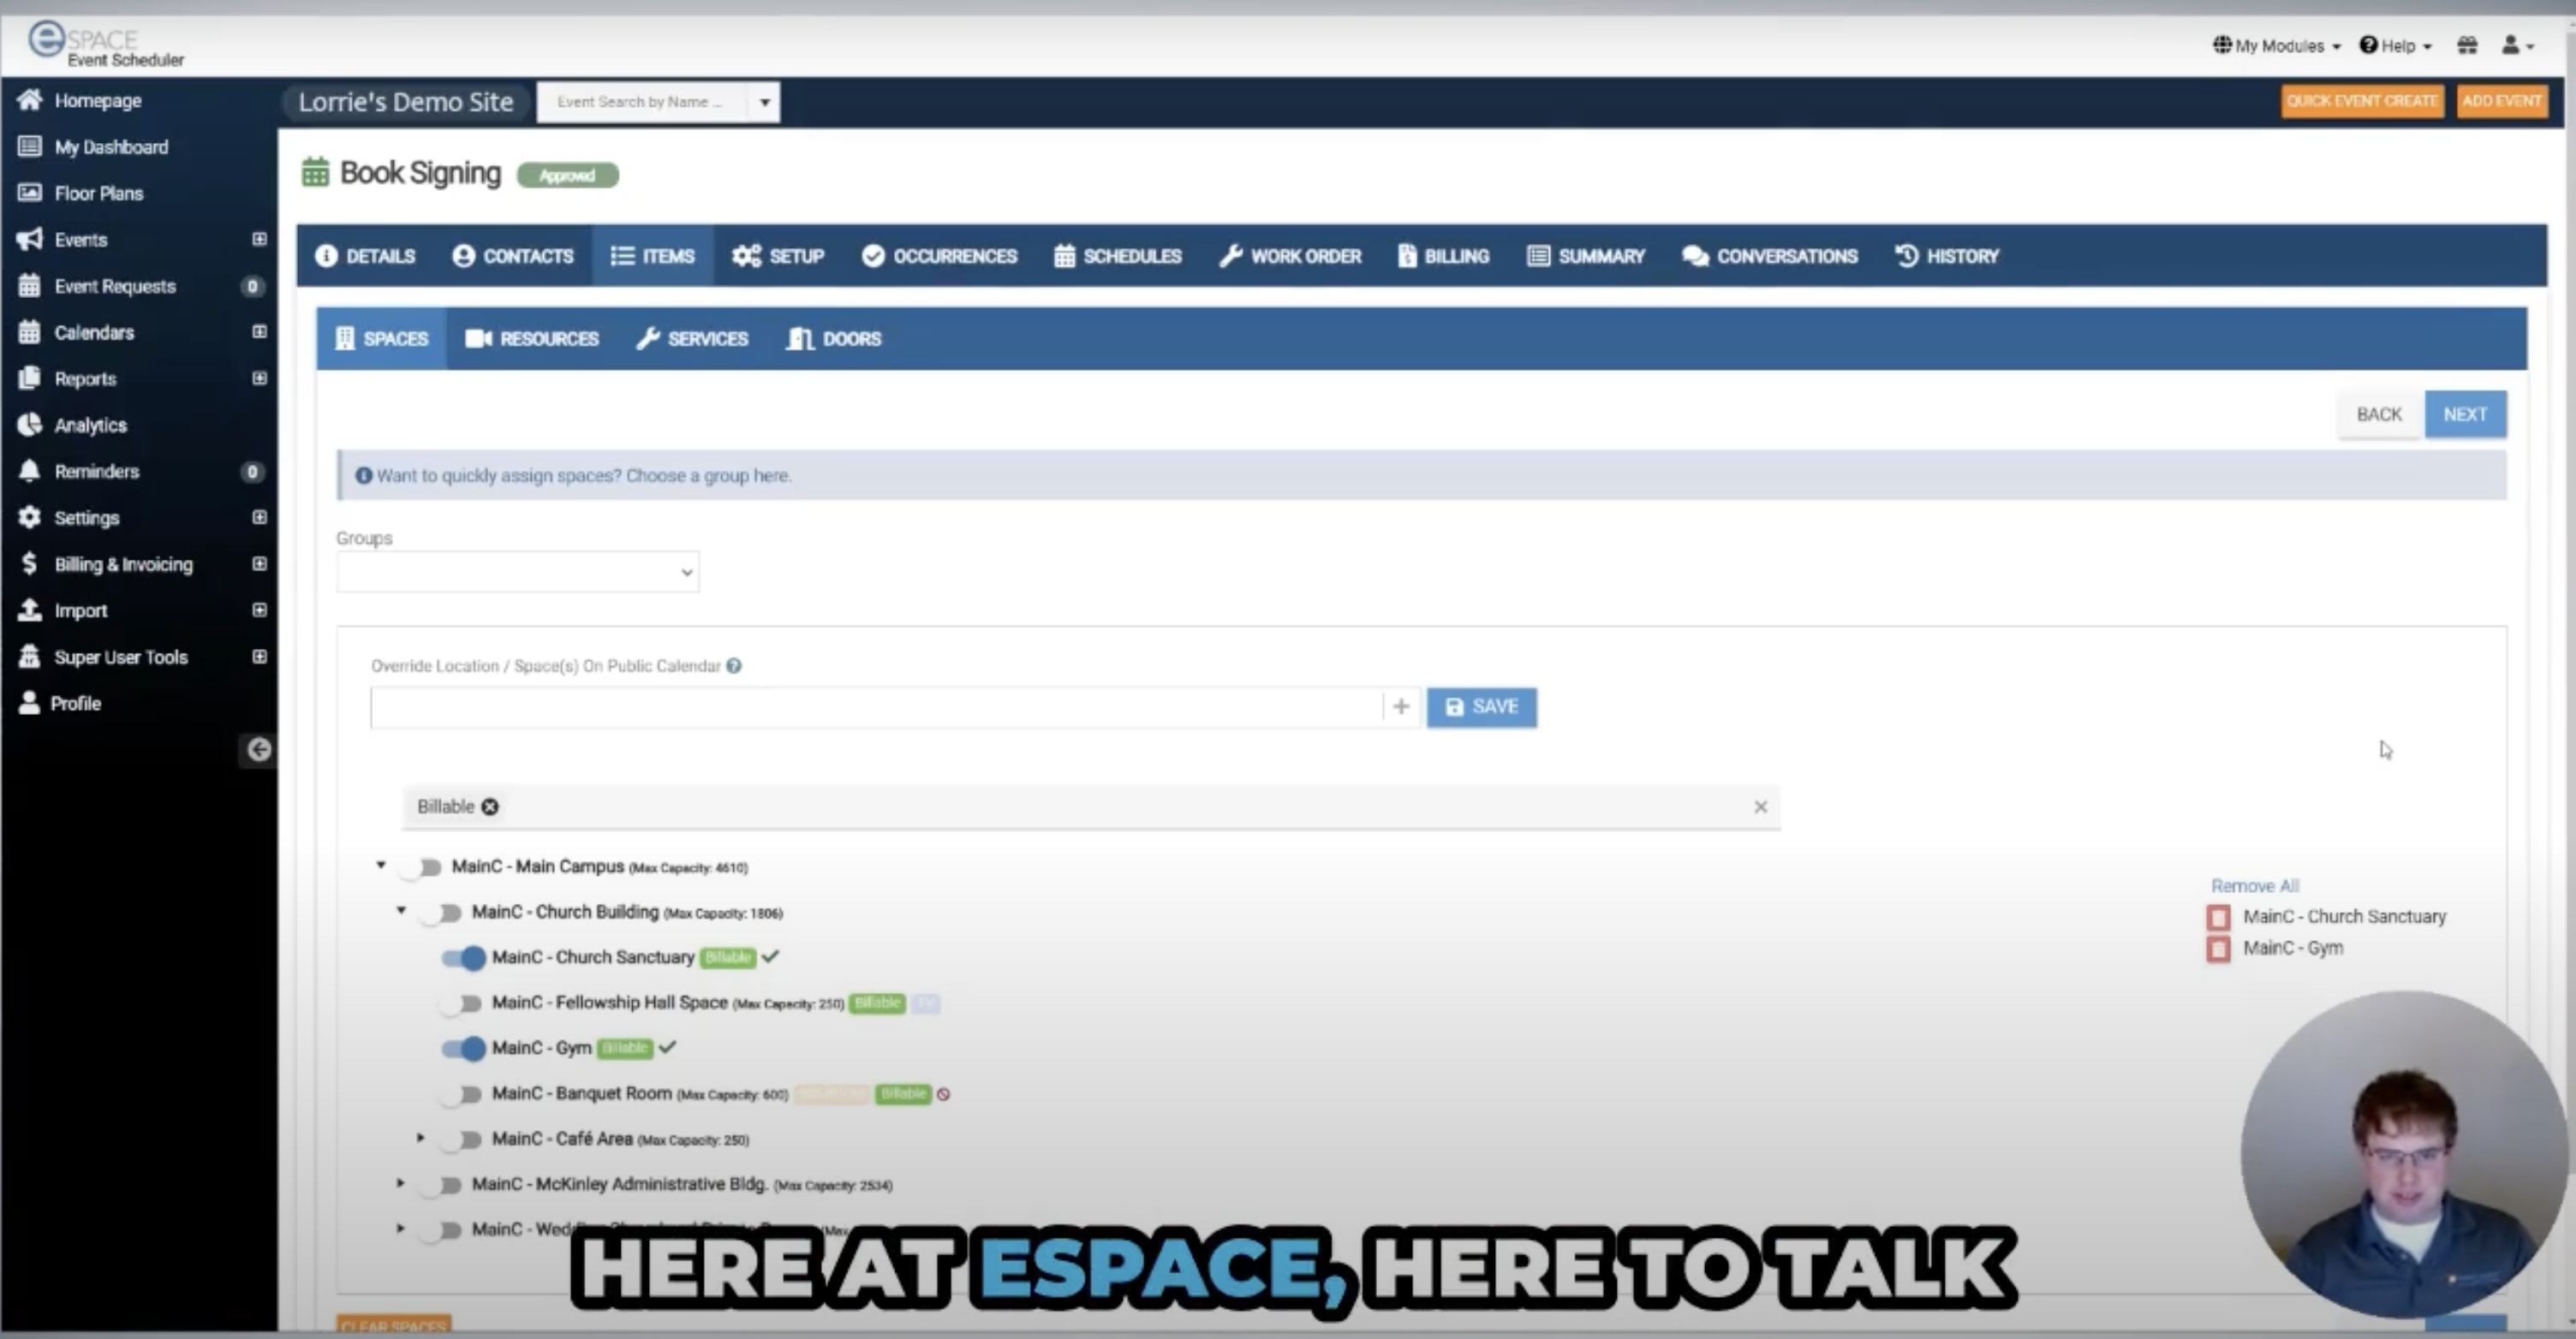Click the Calendars sidebar icon
The width and height of the screenshot is (2576, 1339).
29,332
